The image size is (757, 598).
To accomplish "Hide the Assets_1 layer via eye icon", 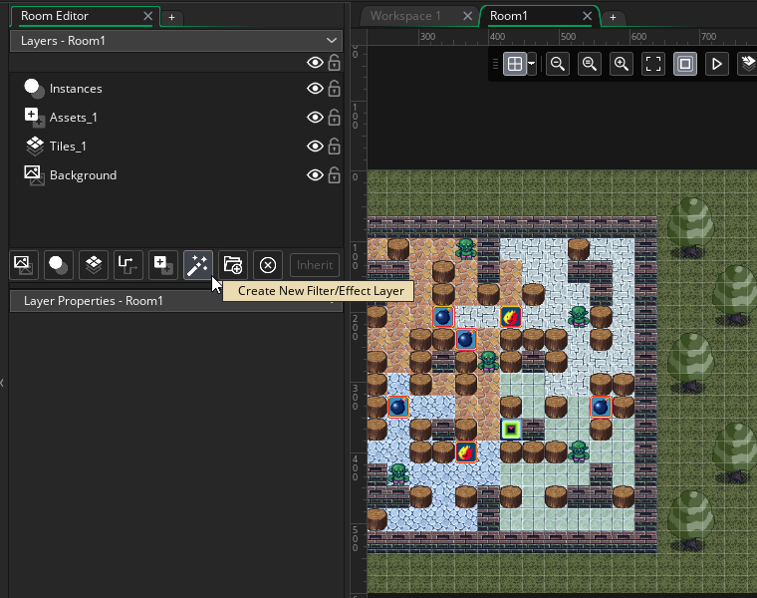I will coord(316,118).
